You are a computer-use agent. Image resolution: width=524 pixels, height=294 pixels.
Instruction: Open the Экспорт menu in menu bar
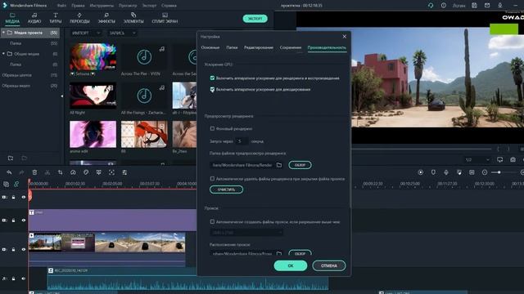pyautogui.click(x=149, y=6)
